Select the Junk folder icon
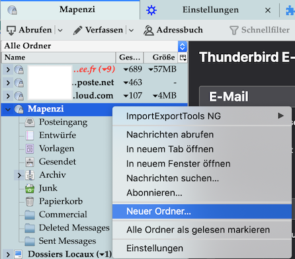295x259 pixels. pyautogui.click(x=30, y=188)
